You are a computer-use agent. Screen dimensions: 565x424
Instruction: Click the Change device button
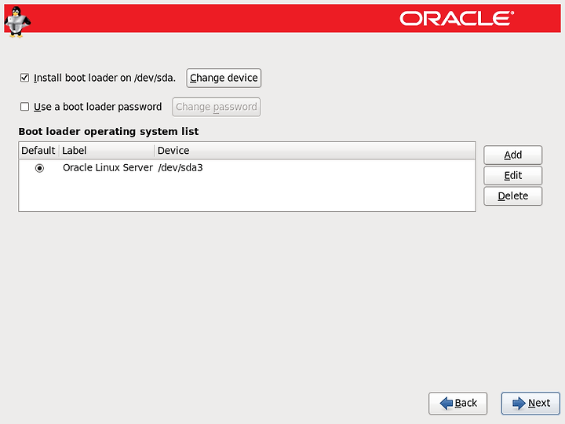tap(224, 78)
